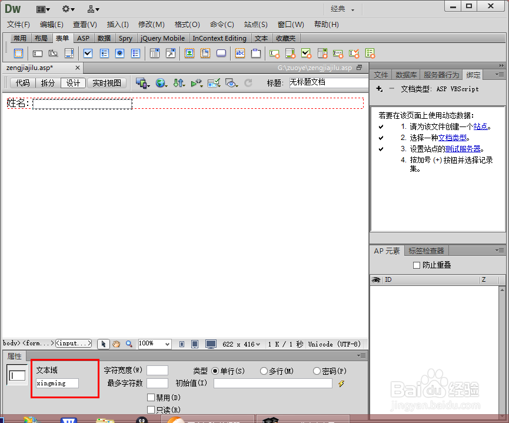
Task: Switch to tablet size view icon
Action: 195,344
